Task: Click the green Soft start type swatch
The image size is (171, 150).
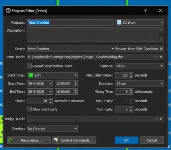Action: pyautogui.click(x=31, y=75)
